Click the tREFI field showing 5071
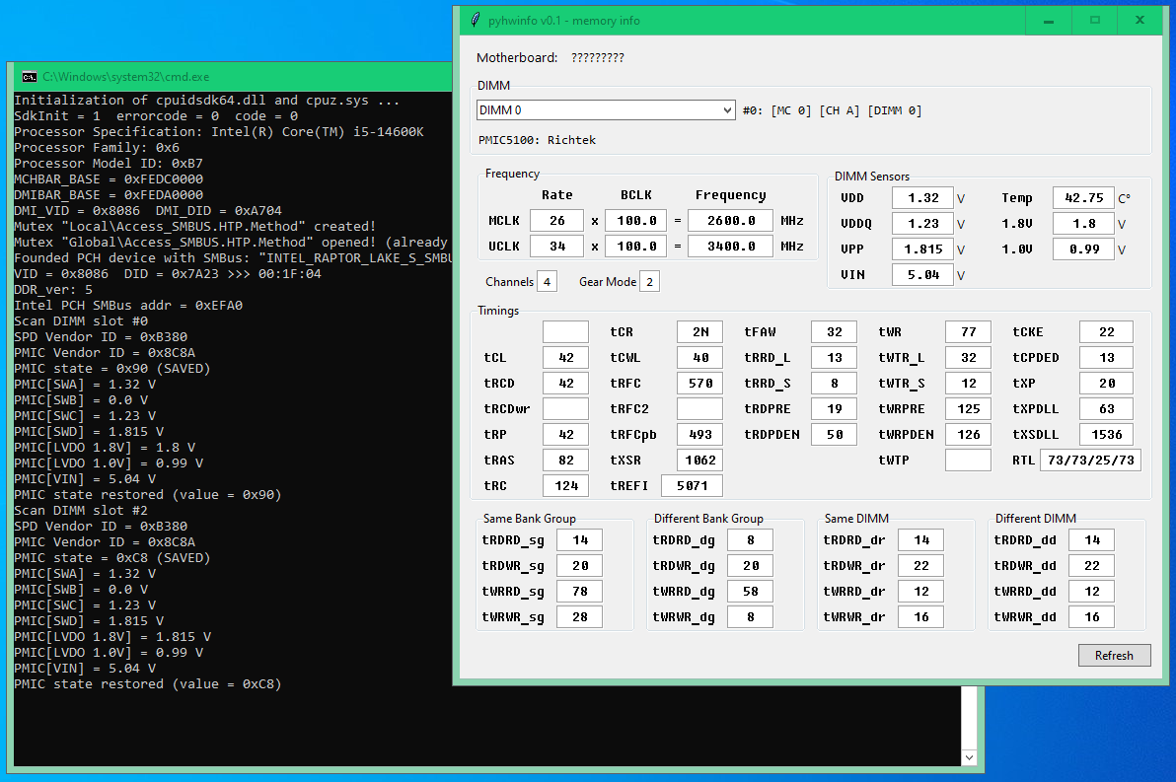Image resolution: width=1176 pixels, height=782 pixels. point(692,485)
